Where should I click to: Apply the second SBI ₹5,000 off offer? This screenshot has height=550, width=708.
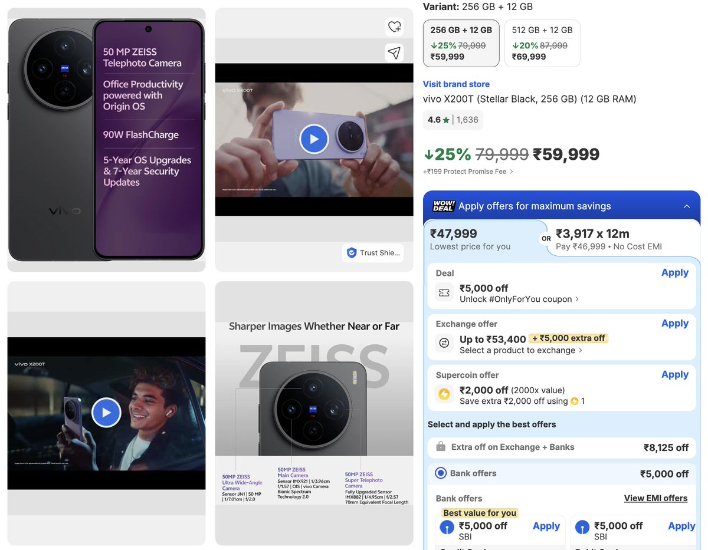(x=681, y=526)
